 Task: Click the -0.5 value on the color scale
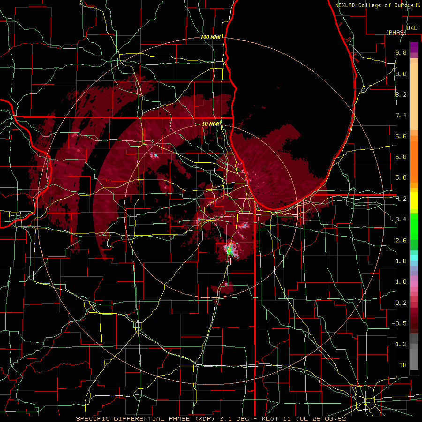(x=399, y=324)
